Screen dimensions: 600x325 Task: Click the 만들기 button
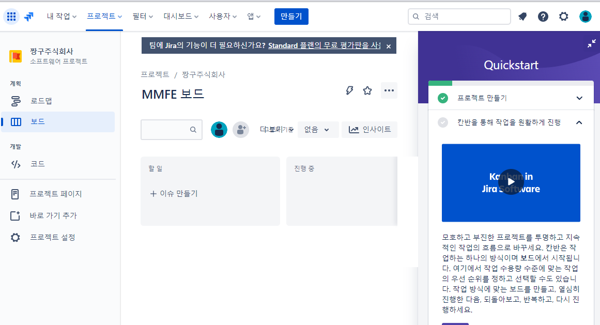coord(291,16)
